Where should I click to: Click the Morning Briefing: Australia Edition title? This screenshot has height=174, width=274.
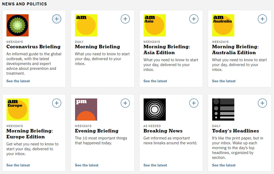tap(235, 50)
